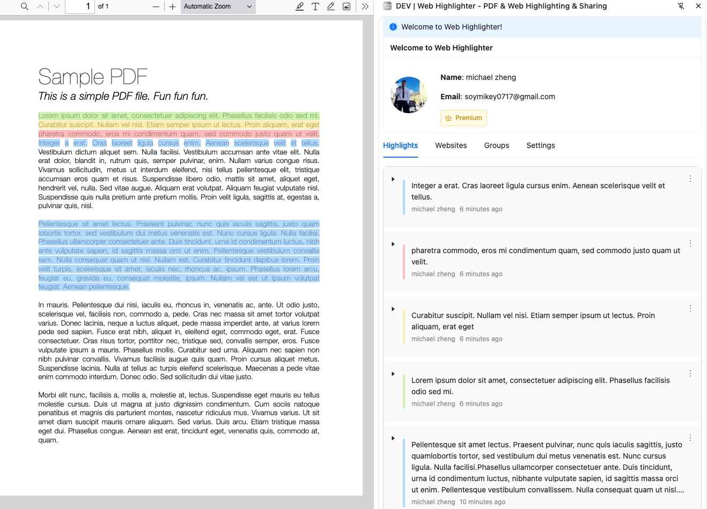
Task: Click the find in document magnifier icon
Action: [25, 6]
